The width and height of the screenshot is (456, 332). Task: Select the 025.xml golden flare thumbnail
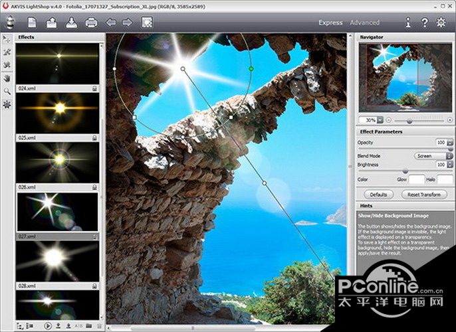[58, 114]
